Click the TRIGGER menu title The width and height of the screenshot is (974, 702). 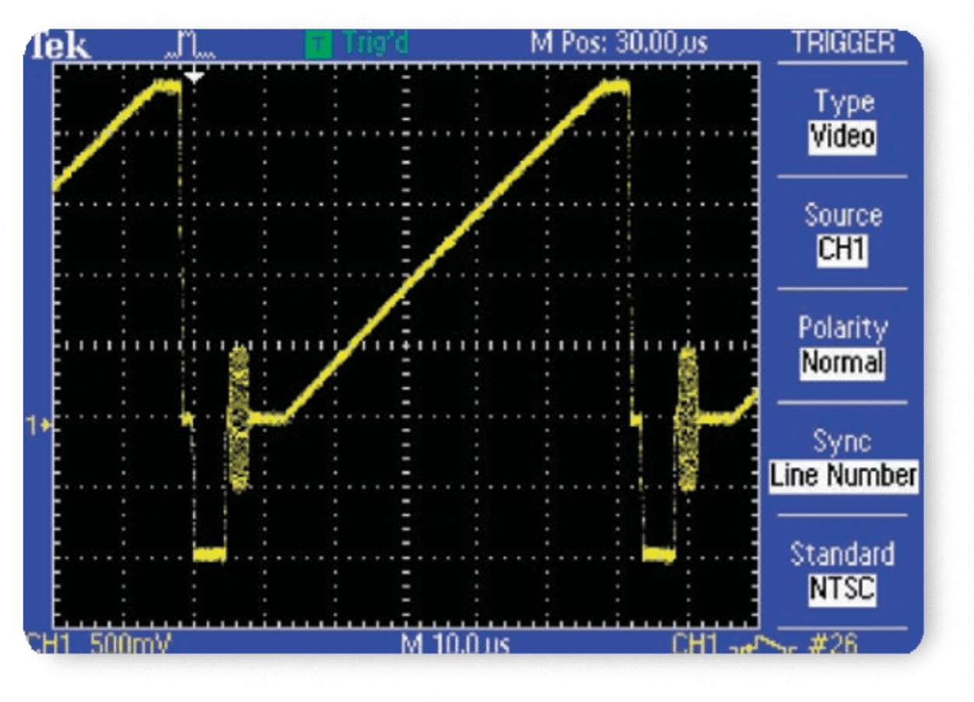tap(842, 43)
